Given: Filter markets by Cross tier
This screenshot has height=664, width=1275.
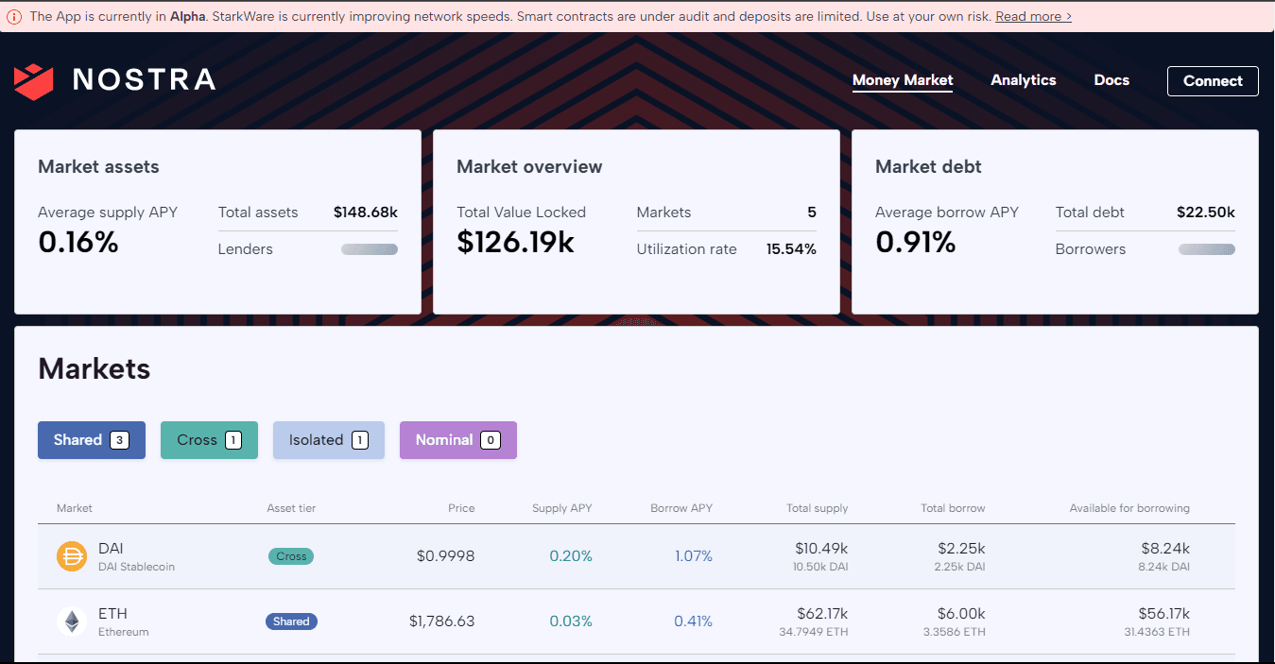Looking at the screenshot, I should pos(209,440).
